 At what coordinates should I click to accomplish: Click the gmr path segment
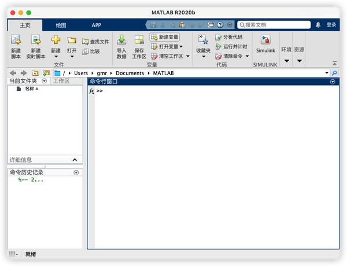point(102,73)
